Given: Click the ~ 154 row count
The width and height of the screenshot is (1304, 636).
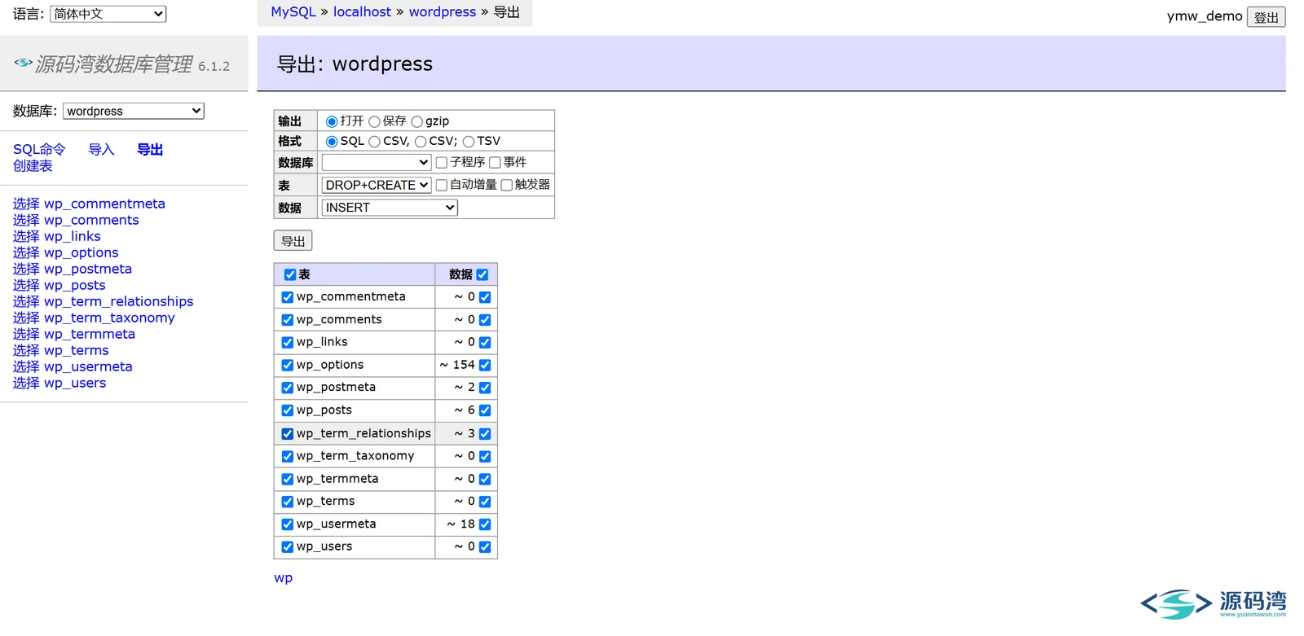Looking at the screenshot, I should pos(457,365).
